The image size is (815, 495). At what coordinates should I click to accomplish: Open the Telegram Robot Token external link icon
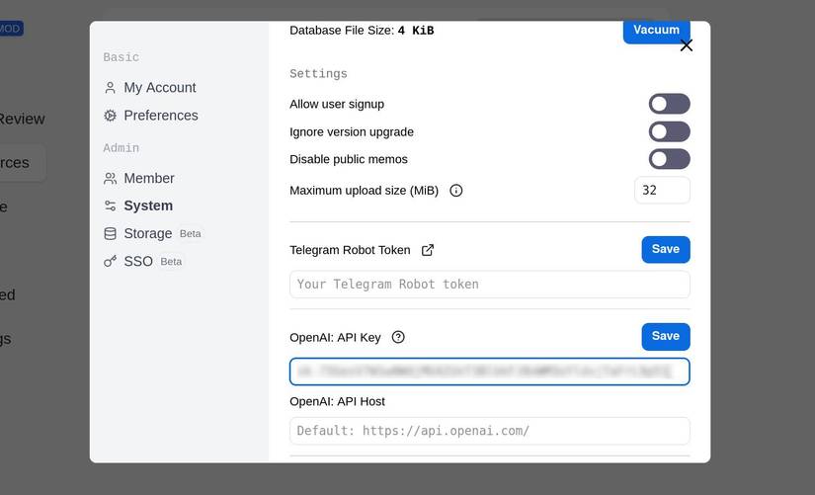(428, 250)
